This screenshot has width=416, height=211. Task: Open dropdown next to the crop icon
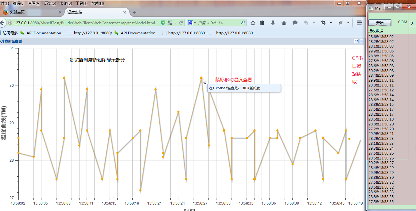331,23
